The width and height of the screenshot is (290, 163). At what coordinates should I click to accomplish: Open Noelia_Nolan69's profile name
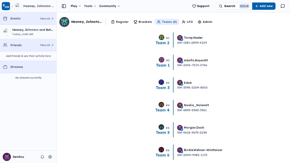coord(196,105)
